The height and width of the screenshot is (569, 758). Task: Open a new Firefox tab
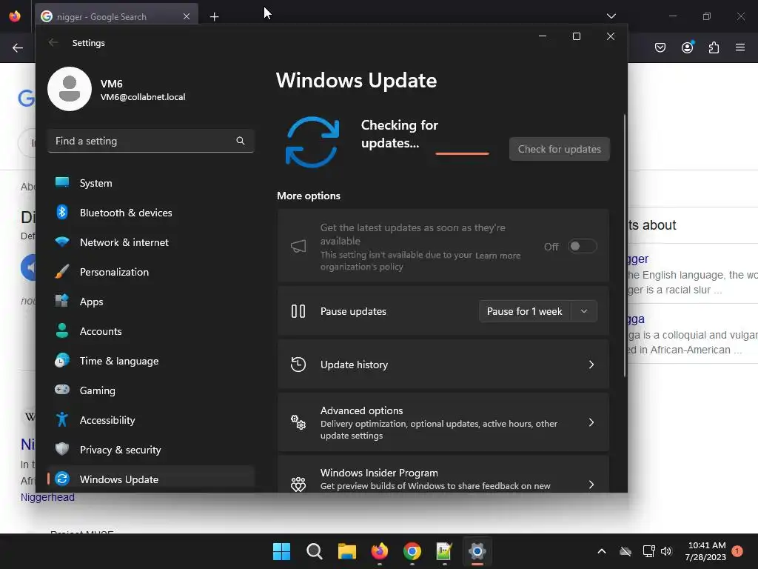[214, 17]
